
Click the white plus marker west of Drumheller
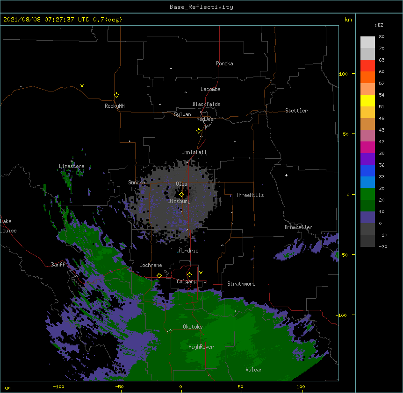[286, 175]
